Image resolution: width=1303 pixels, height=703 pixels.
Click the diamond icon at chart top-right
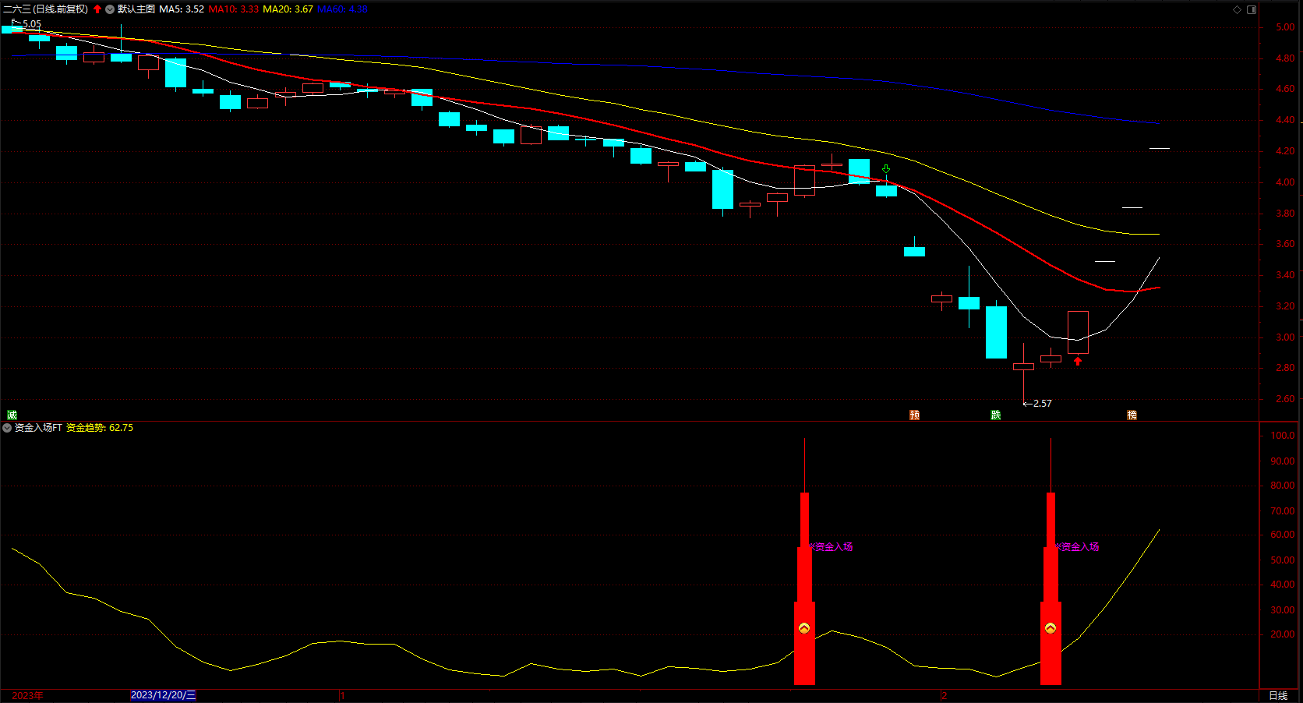1237,9
